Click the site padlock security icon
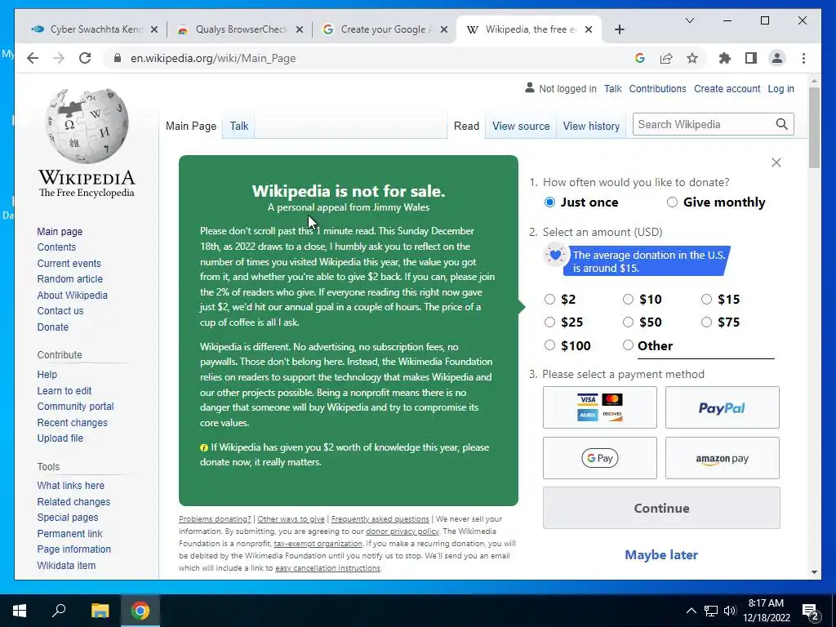 coord(118,58)
